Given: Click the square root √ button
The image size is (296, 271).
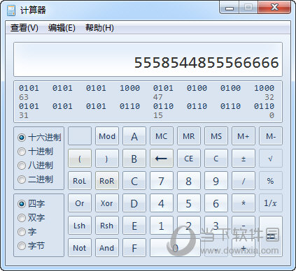Looking at the screenshot, I should pos(271,159).
